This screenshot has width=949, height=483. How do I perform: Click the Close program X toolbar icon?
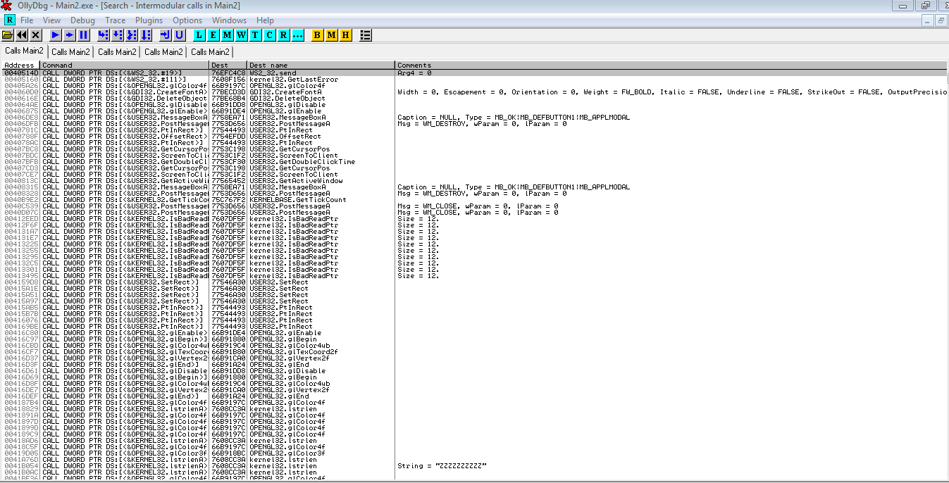(x=36, y=34)
